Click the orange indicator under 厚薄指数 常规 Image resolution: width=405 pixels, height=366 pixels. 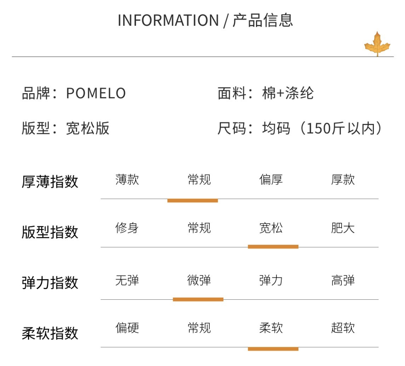pos(193,201)
